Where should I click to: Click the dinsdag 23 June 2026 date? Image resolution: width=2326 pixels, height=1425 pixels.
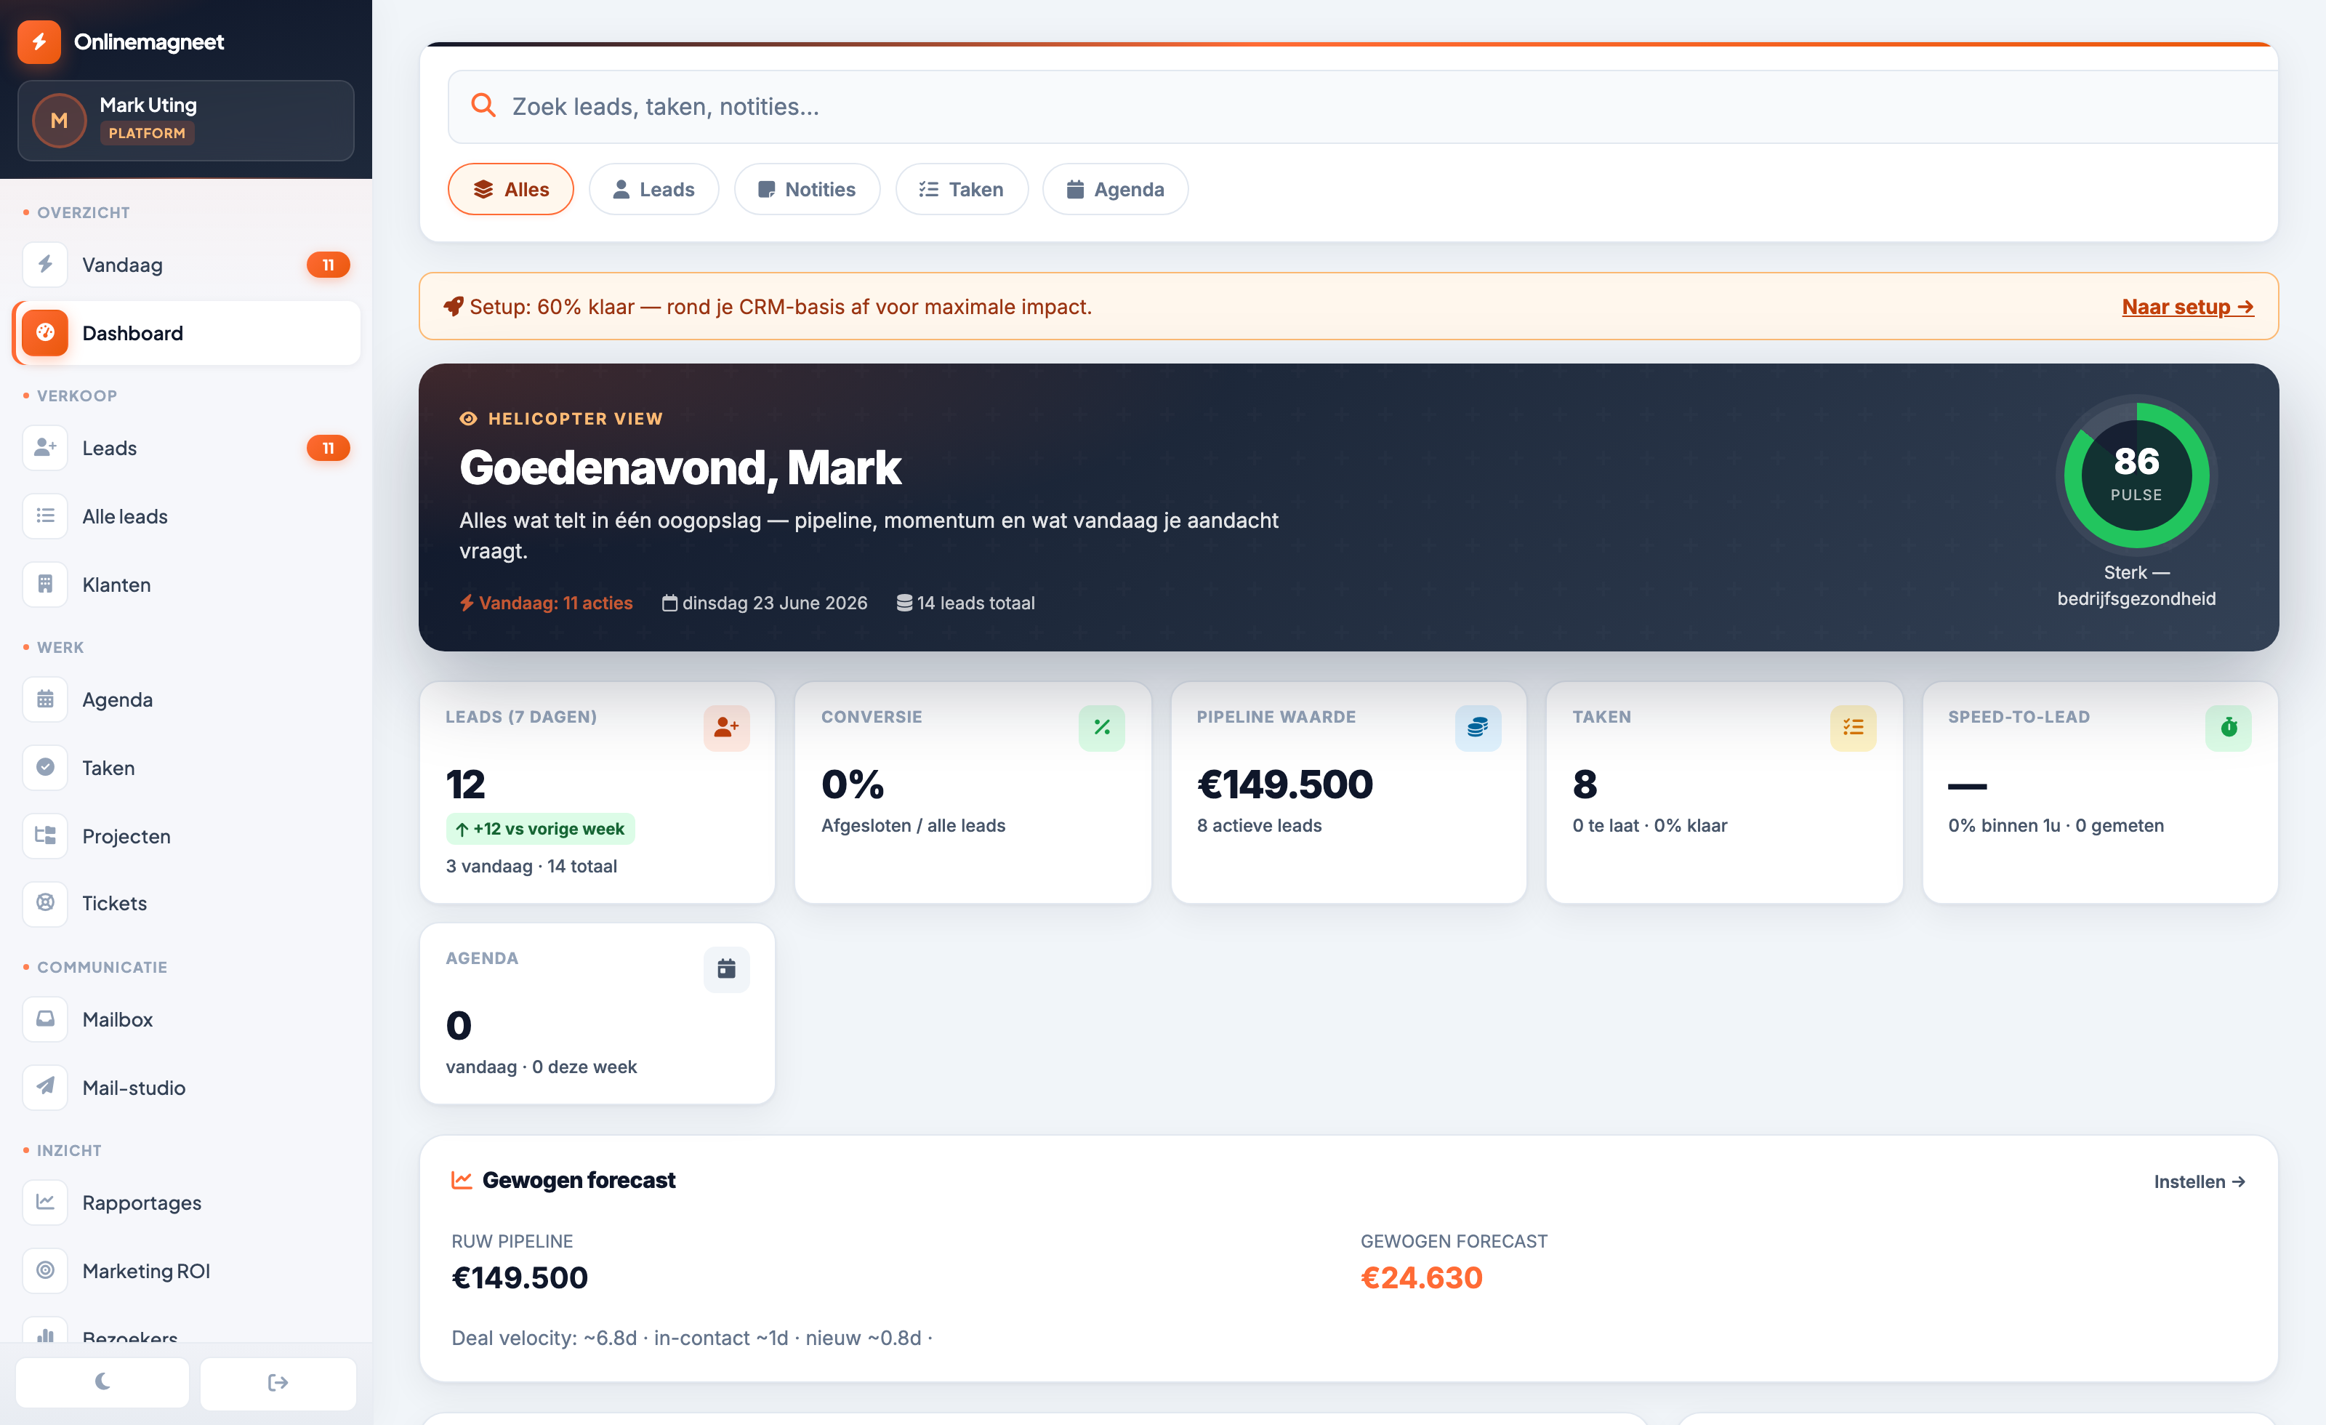point(765,603)
